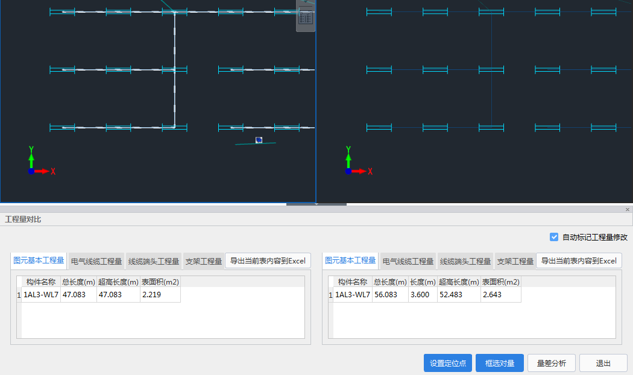Export left table via 导出当前表内容到Excel
The image size is (633, 375).
coord(268,261)
